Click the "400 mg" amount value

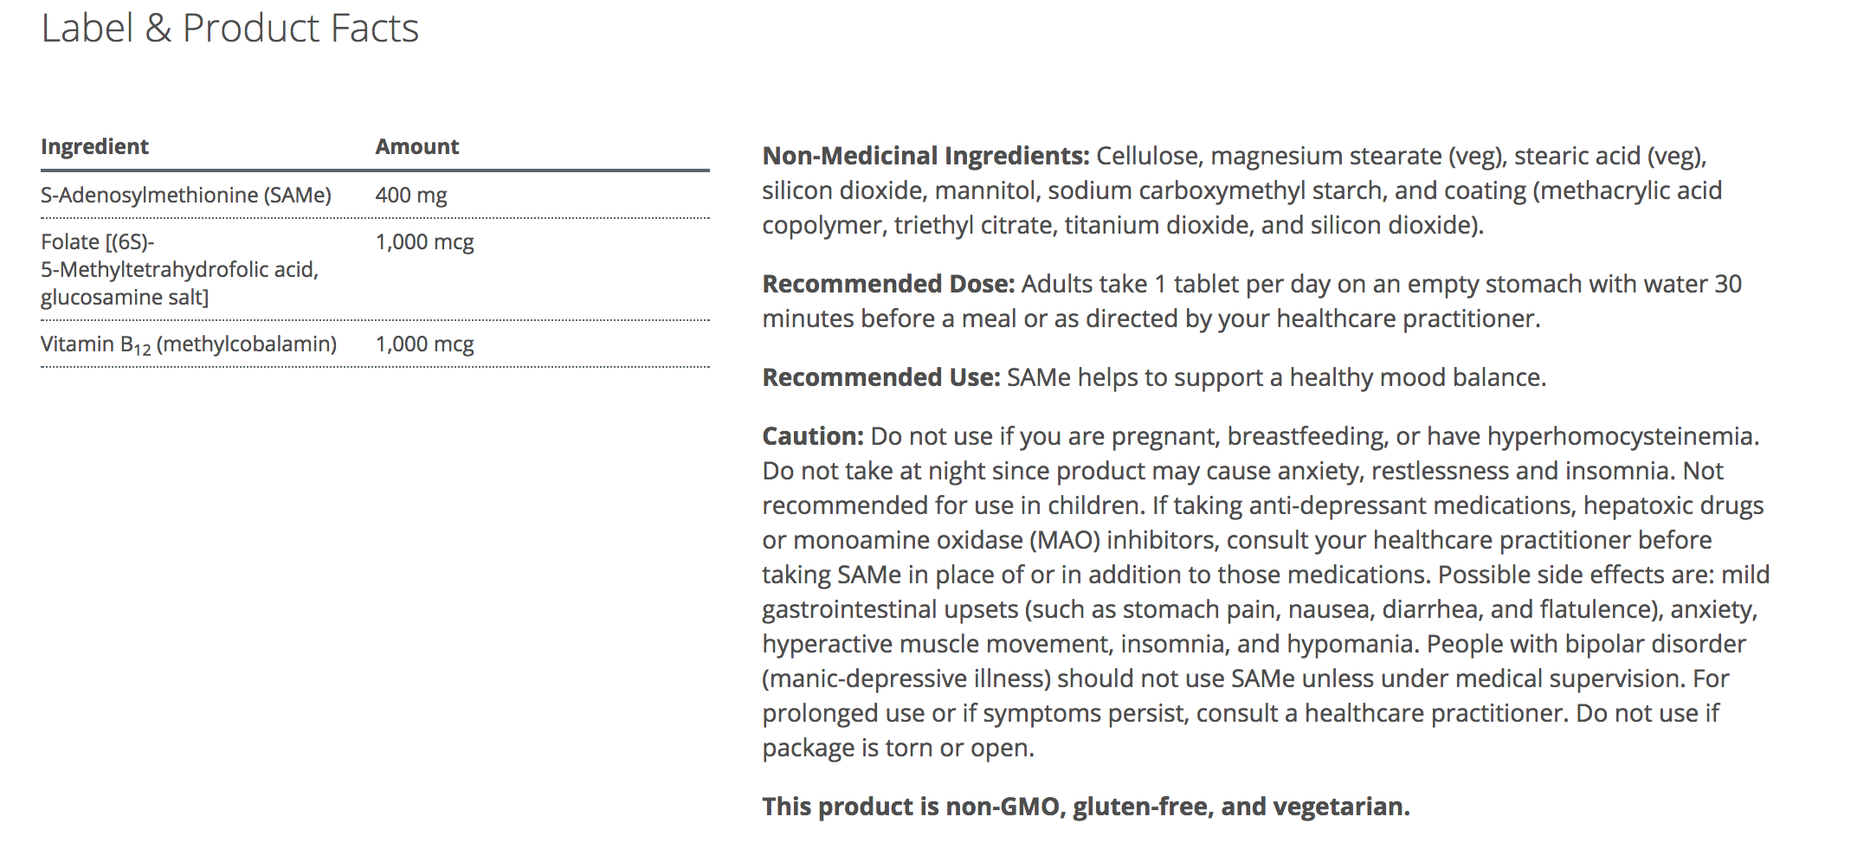[x=410, y=195]
